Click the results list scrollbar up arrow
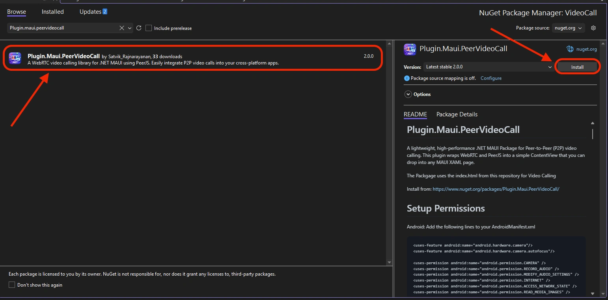This screenshot has width=608, height=300. coord(389,43)
